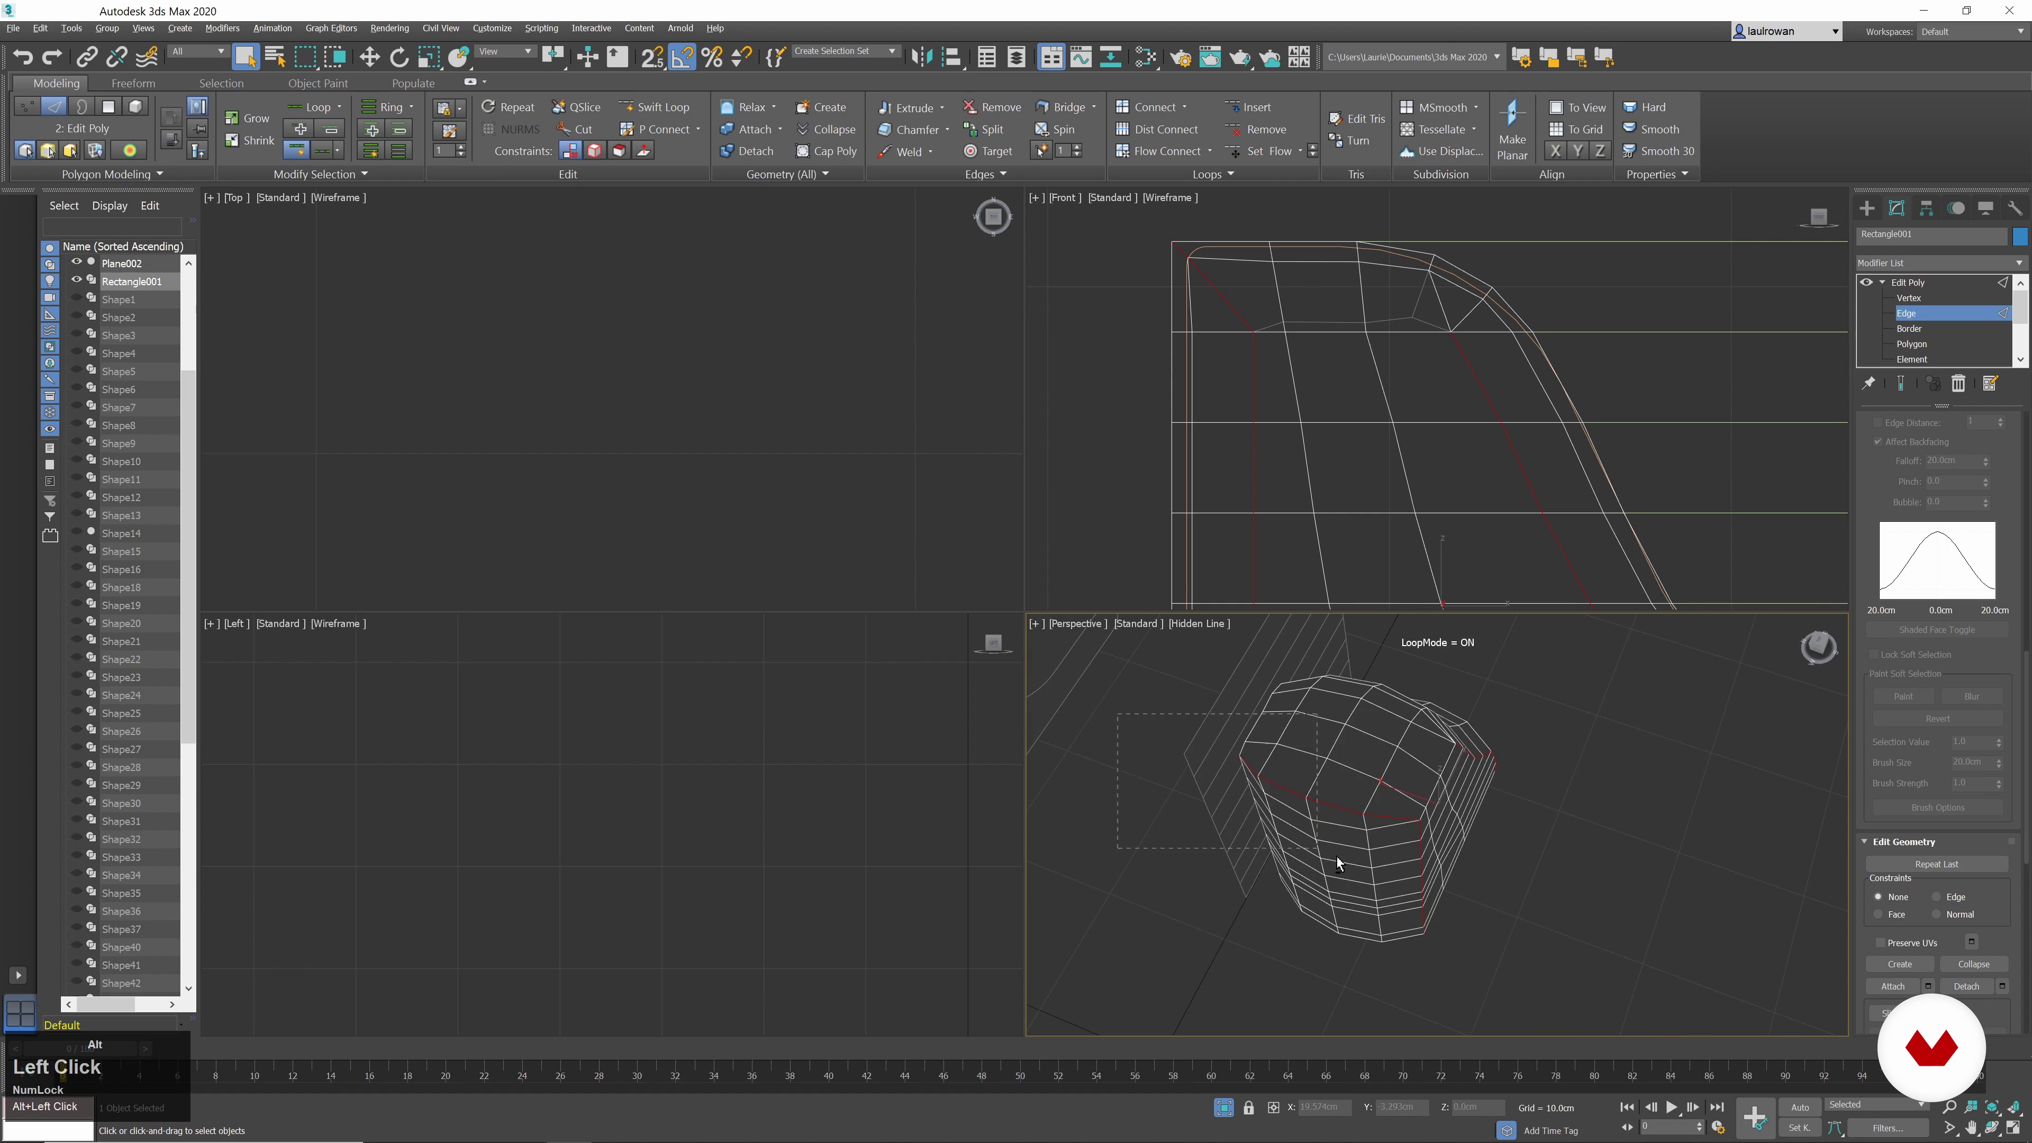Screen dimensions: 2032x1143
Task: Click the QSlice tool
Action: 577,107
